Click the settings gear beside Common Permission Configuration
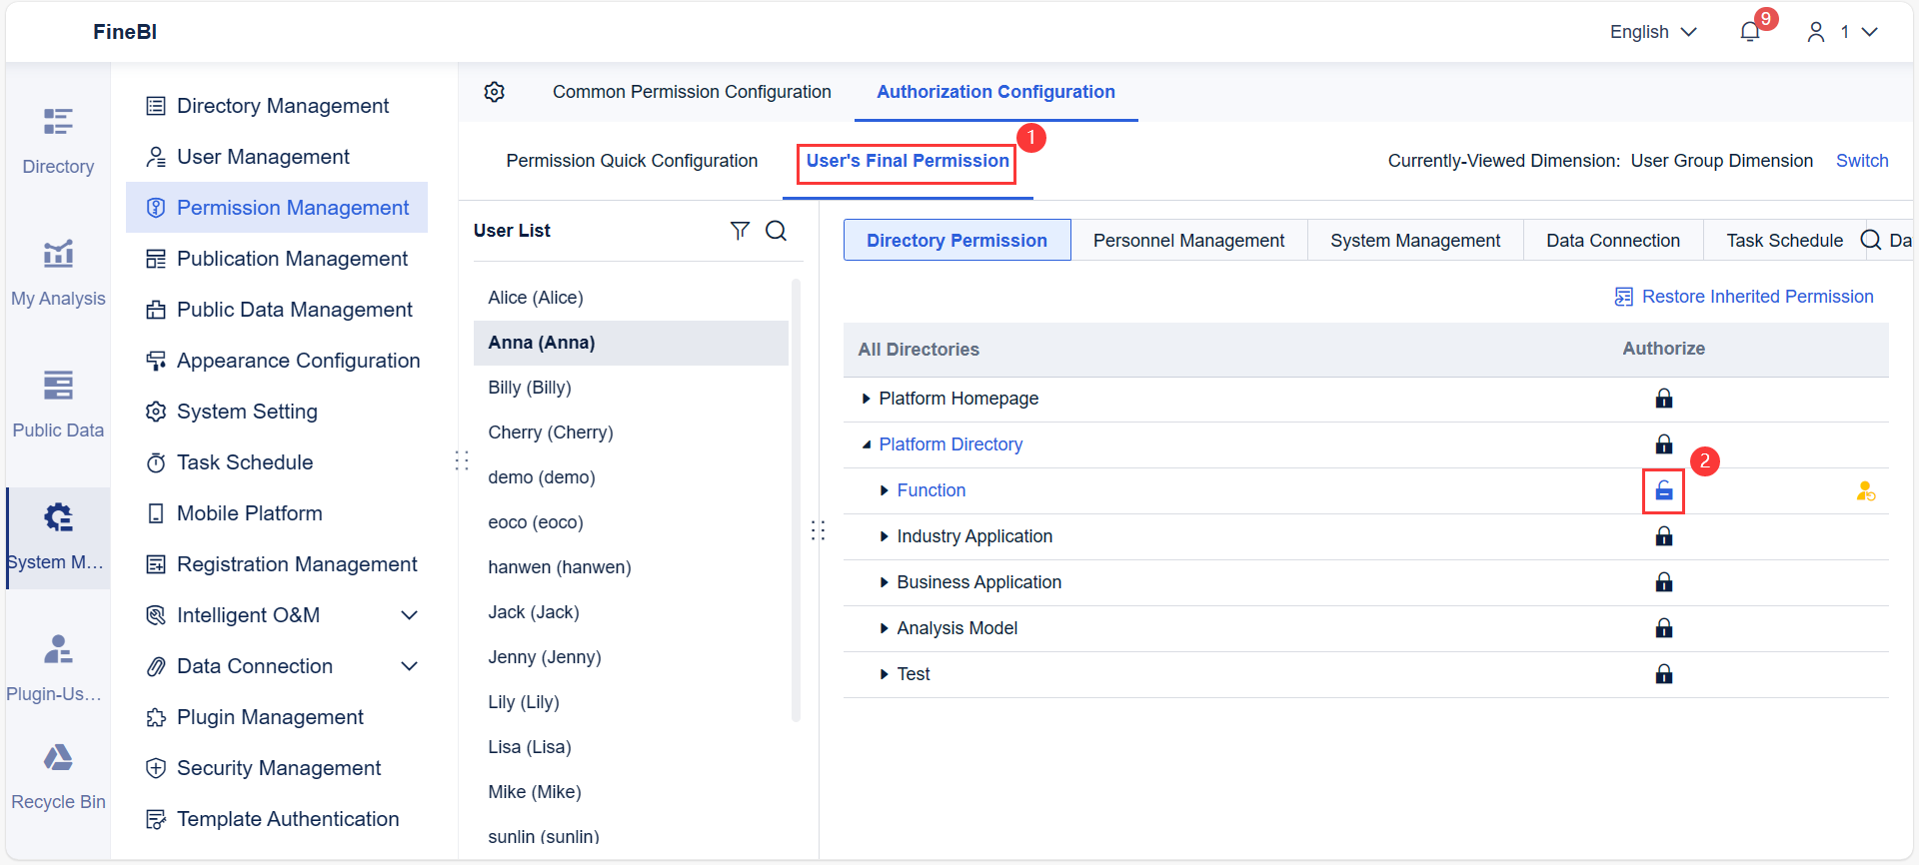Screen dimensions: 1919x865 tap(494, 92)
